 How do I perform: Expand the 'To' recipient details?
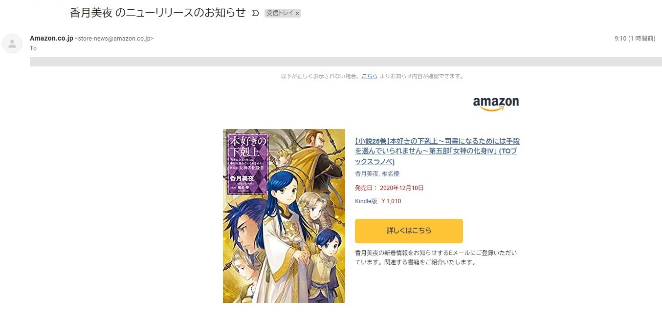(x=33, y=48)
